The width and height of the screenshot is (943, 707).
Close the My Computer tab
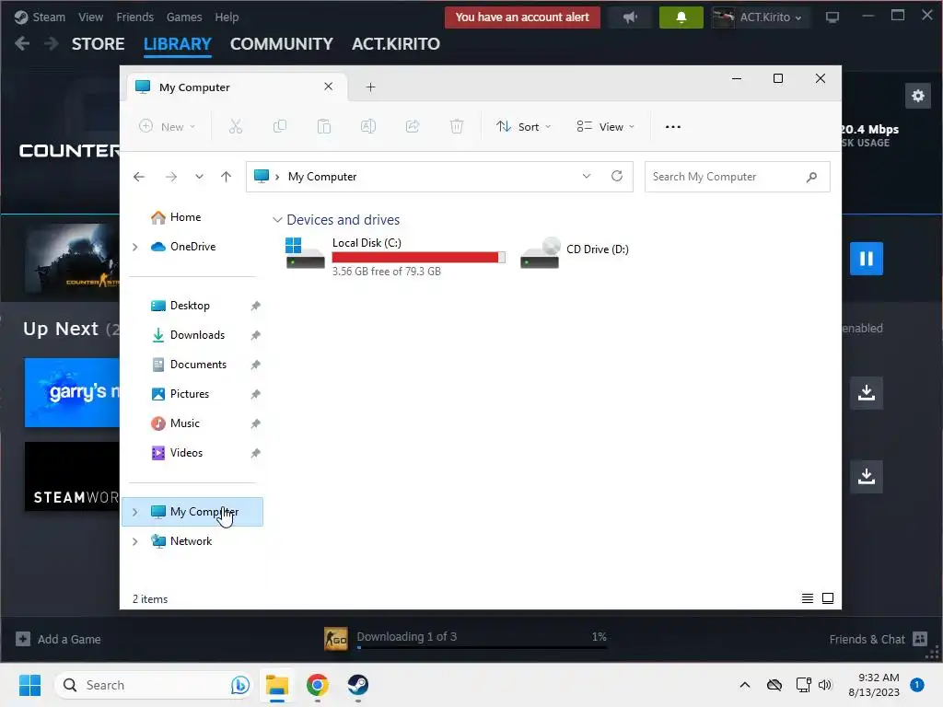pyautogui.click(x=329, y=87)
